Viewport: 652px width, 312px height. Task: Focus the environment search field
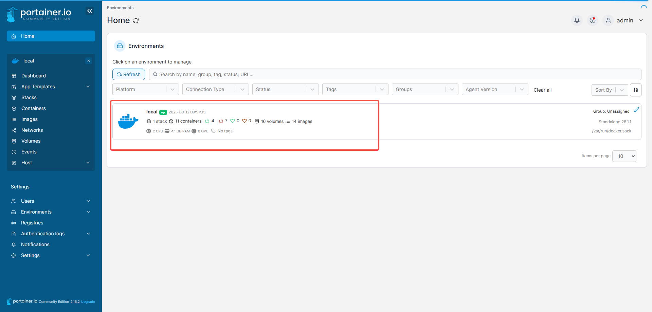[395, 74]
